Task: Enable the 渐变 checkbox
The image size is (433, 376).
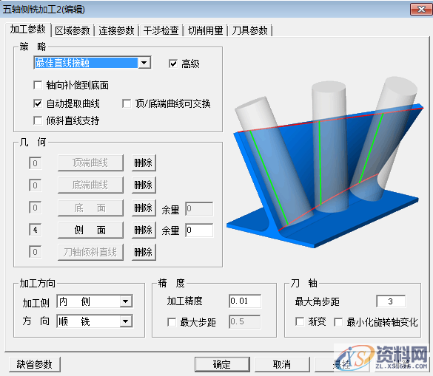Action: pyautogui.click(x=300, y=321)
